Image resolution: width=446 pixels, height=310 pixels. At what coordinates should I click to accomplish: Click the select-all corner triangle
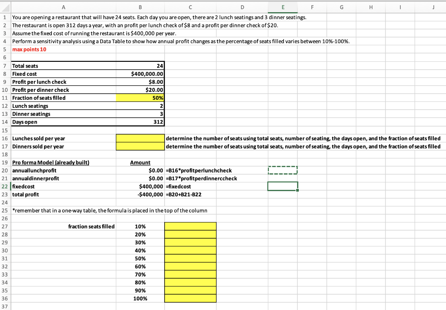point(5,7)
